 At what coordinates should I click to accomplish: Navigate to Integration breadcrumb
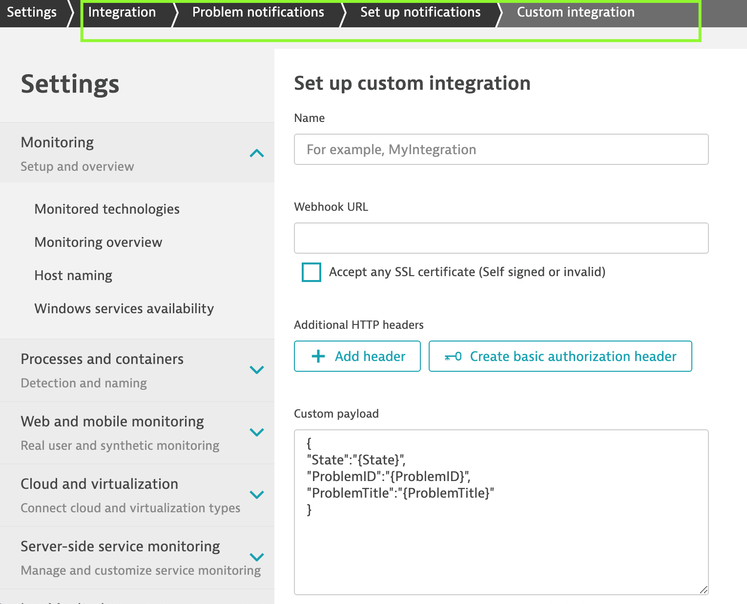[x=122, y=12]
